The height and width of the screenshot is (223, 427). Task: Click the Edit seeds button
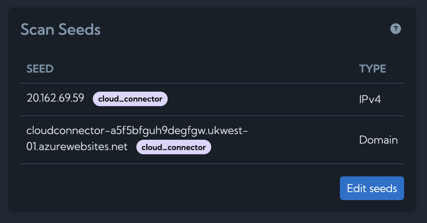pos(372,188)
